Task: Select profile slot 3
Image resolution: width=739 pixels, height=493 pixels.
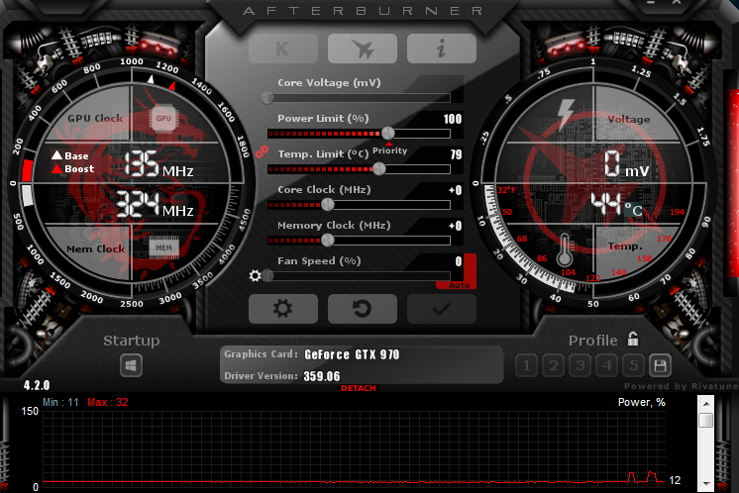Action: pos(581,365)
